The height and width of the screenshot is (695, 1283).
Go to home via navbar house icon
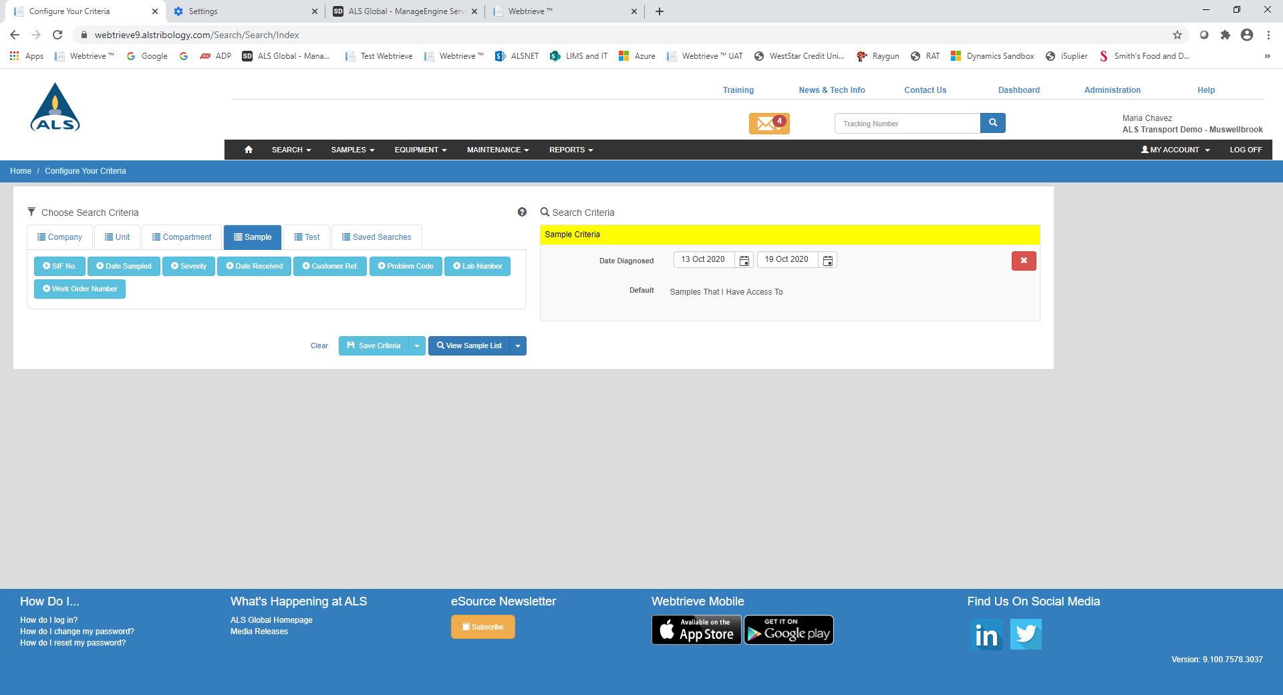pyautogui.click(x=249, y=150)
